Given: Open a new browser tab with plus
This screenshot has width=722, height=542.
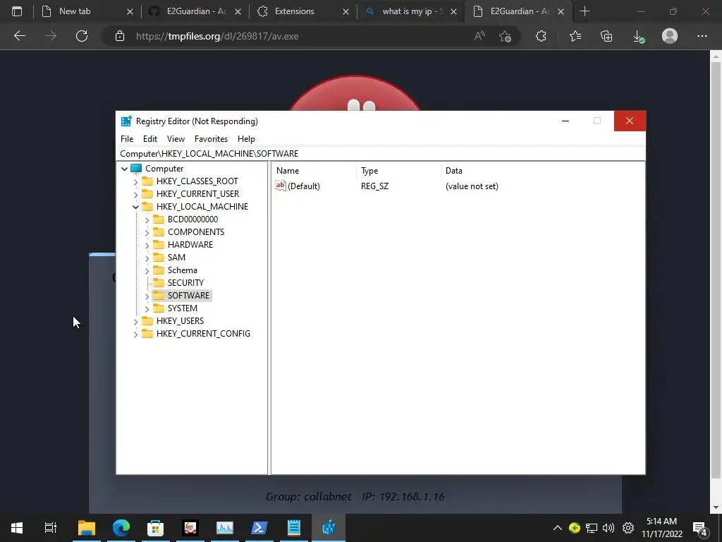Looking at the screenshot, I should click(585, 11).
